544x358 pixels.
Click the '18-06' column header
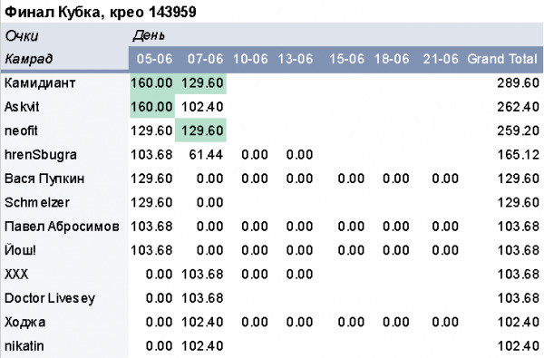pyautogui.click(x=392, y=59)
